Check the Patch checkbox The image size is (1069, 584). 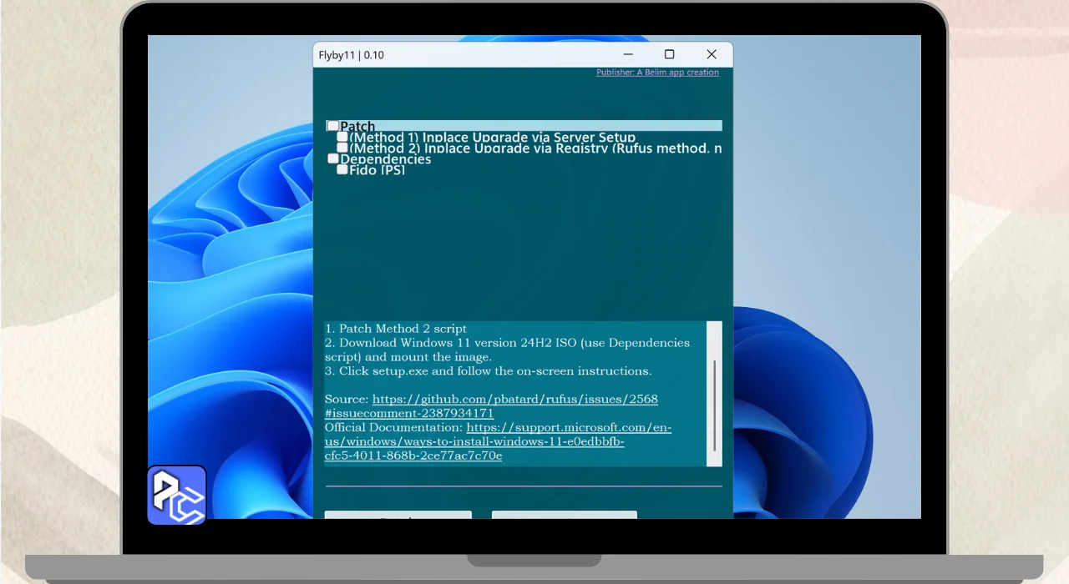[333, 126]
